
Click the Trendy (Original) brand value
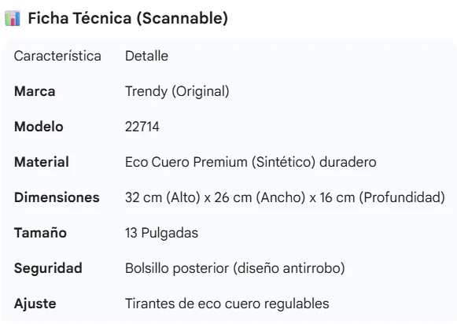point(177,92)
